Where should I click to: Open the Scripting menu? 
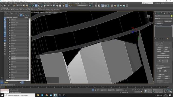pos(76,3)
